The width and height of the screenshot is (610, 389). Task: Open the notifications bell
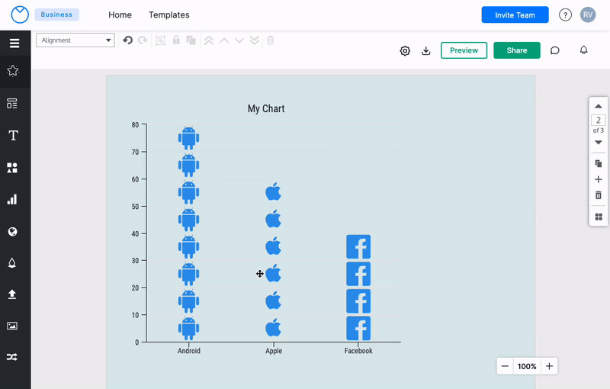tap(583, 50)
